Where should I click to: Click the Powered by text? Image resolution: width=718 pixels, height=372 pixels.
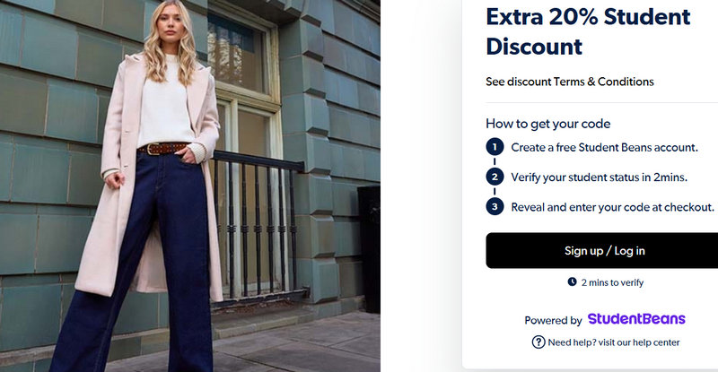[553, 320]
